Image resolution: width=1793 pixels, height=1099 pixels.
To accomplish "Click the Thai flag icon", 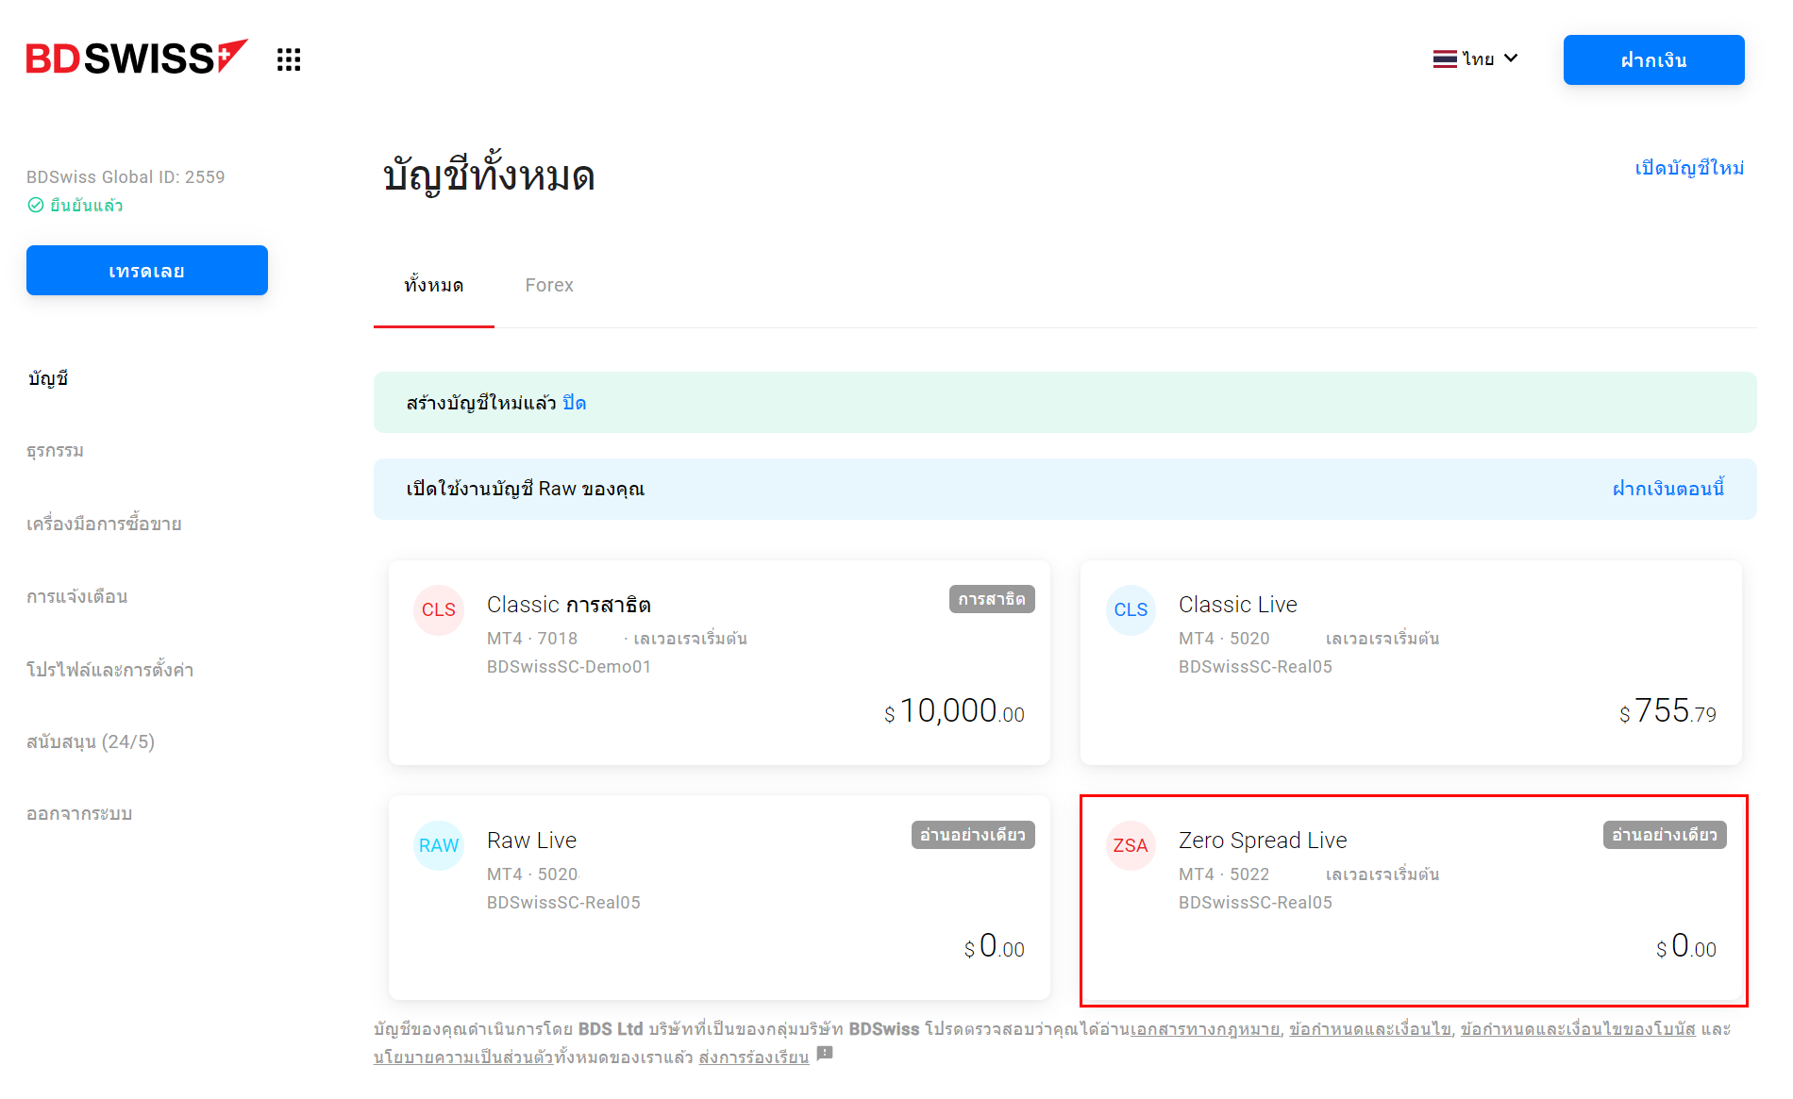I will tap(1445, 58).
